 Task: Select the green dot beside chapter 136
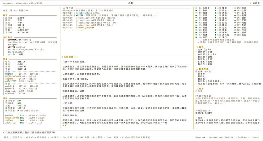[215, 37]
